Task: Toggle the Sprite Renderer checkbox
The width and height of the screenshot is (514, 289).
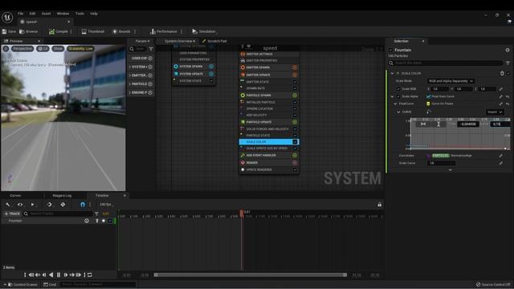Action: [x=295, y=169]
